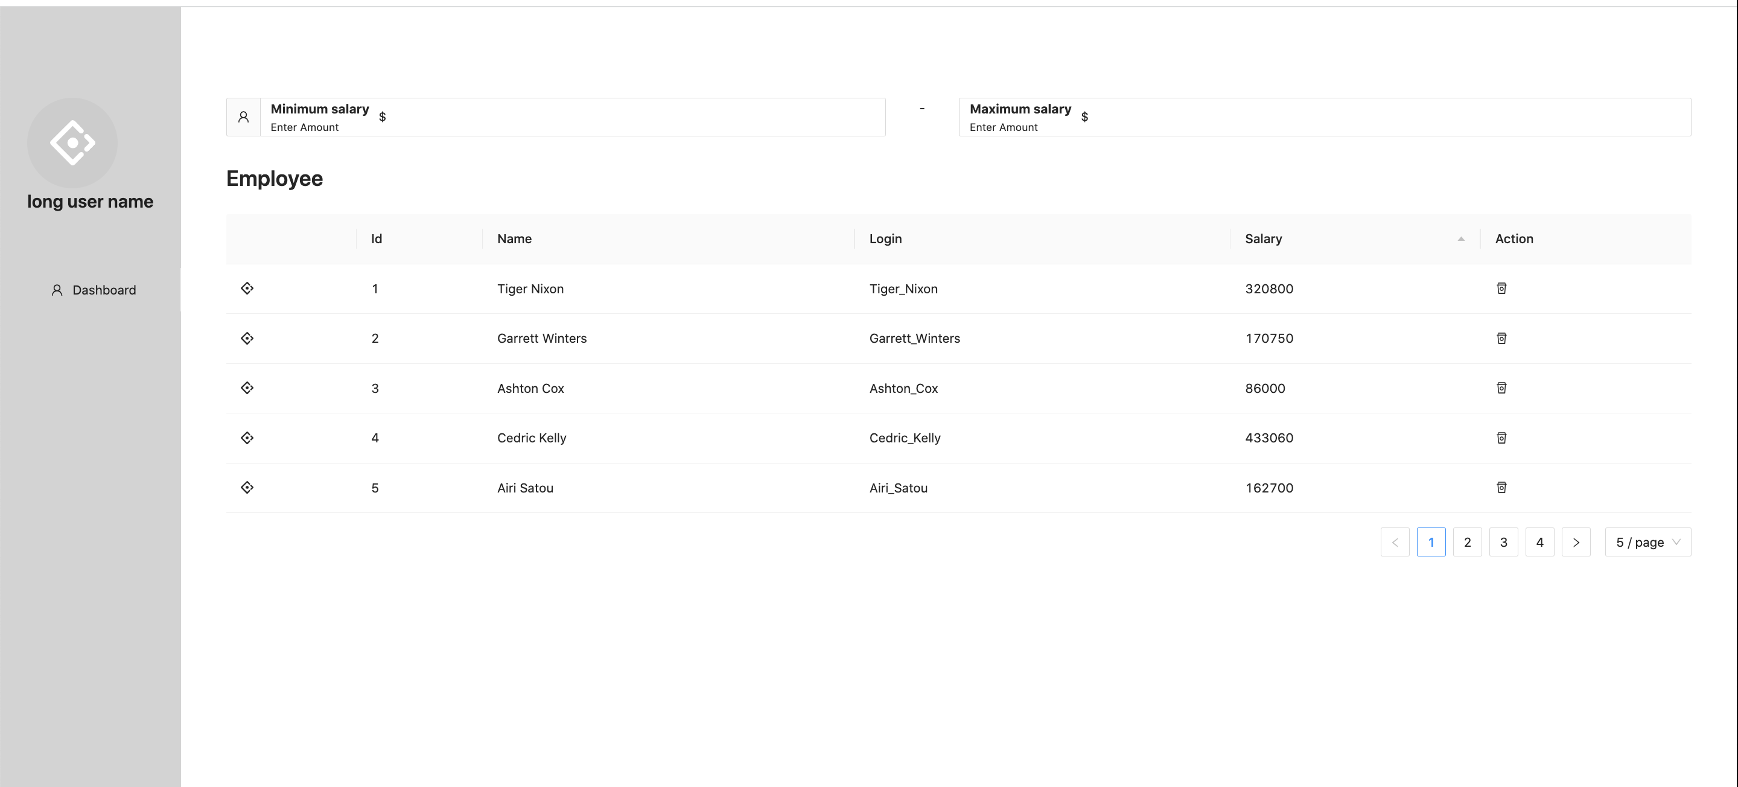Go to next page with right chevron
This screenshot has width=1738, height=787.
(x=1576, y=542)
